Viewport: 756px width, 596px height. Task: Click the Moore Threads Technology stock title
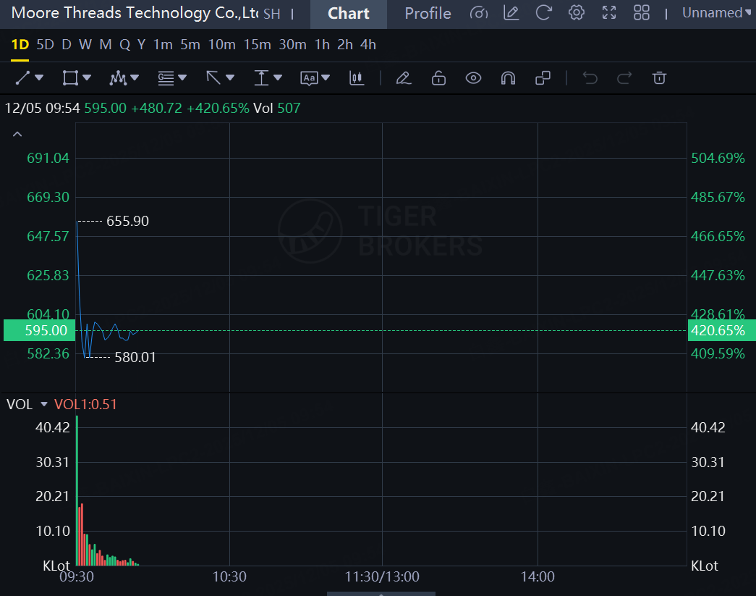(135, 13)
